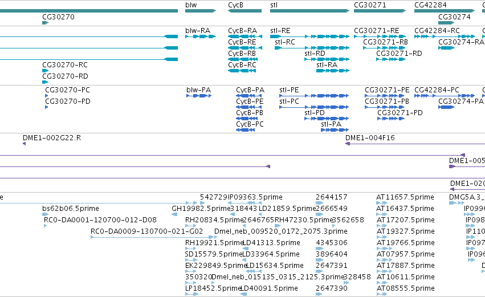Click the DME1-004F16 BAC label
This screenshot has width=485, height=297.
click(370, 138)
